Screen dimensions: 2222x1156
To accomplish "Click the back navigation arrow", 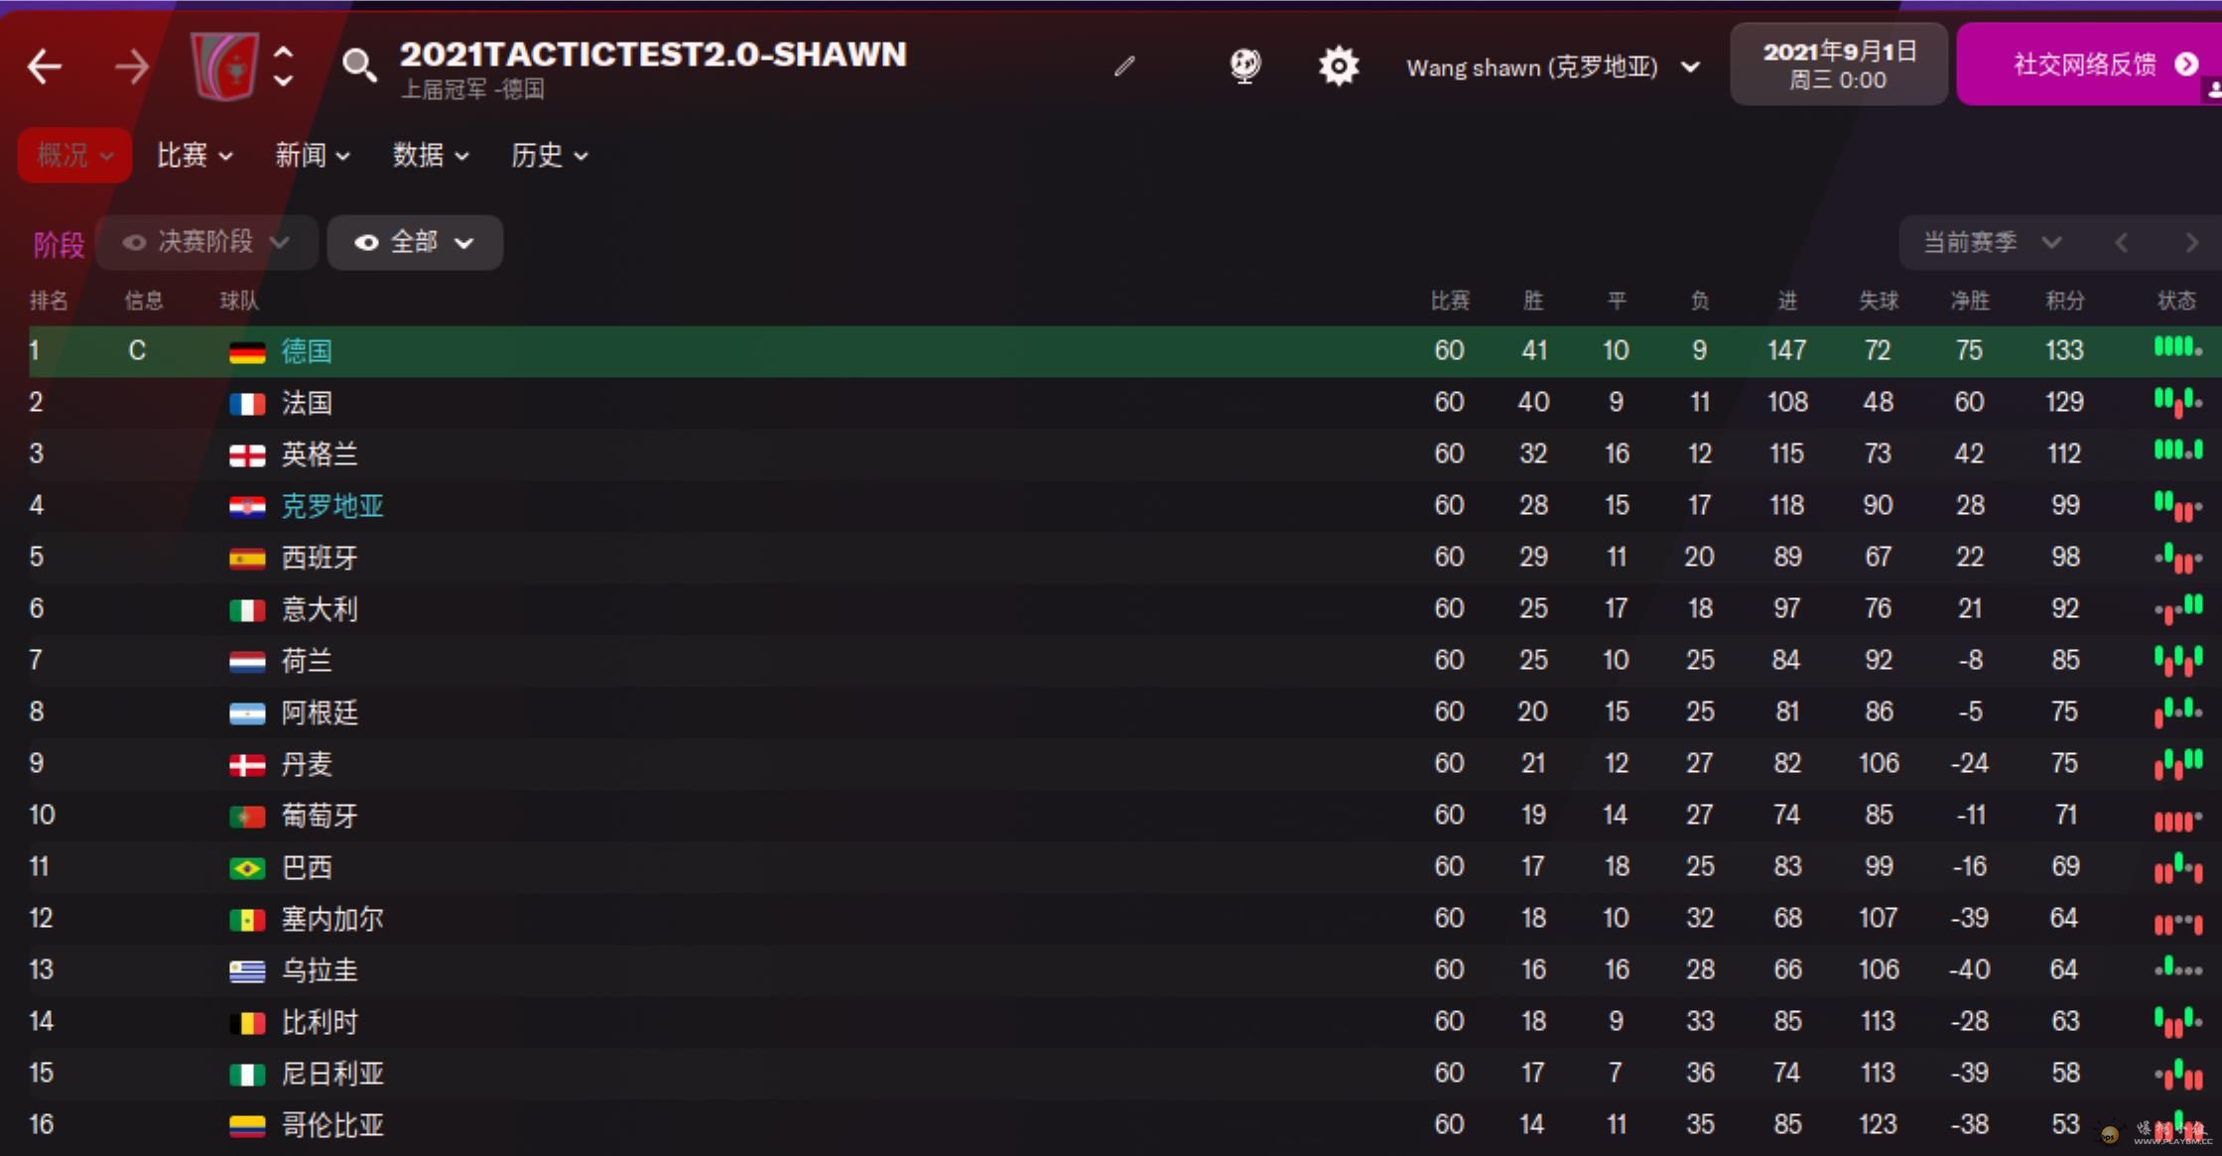I will [45, 67].
